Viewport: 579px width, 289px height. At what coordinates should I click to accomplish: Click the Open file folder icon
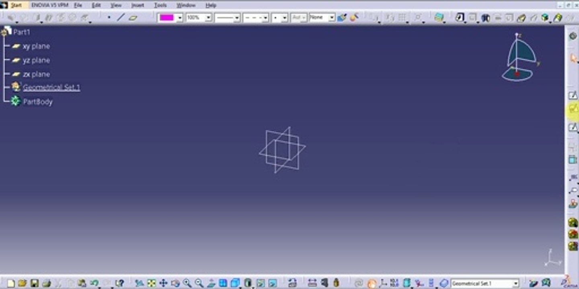(23, 283)
